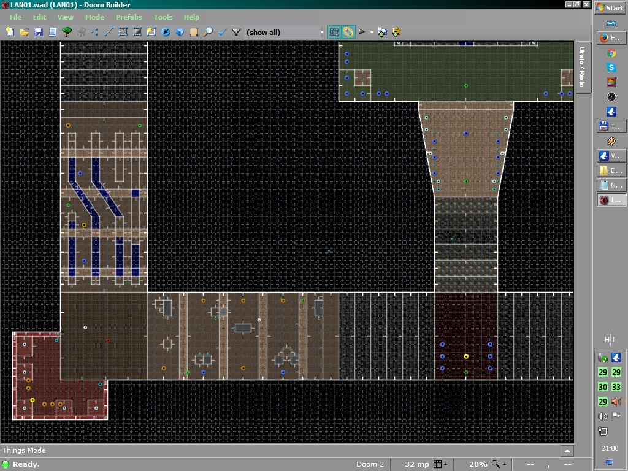Switch to the Doom Builder 'L...' taskbar button
Viewport: 628px width, 471px height.
[x=611, y=200]
